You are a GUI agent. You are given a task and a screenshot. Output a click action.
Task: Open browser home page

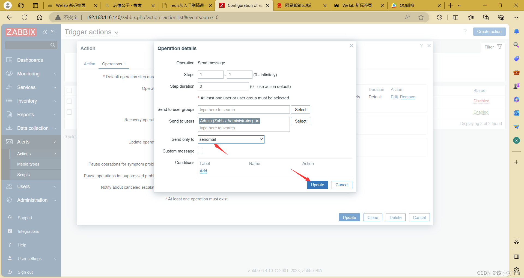tap(40, 17)
